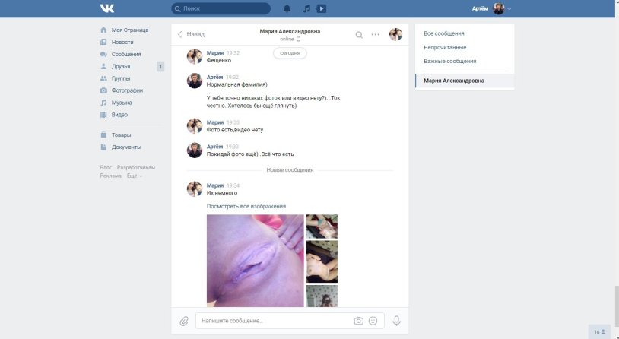Open the emoji smiley picker
This screenshot has height=339, width=619.
(373, 321)
